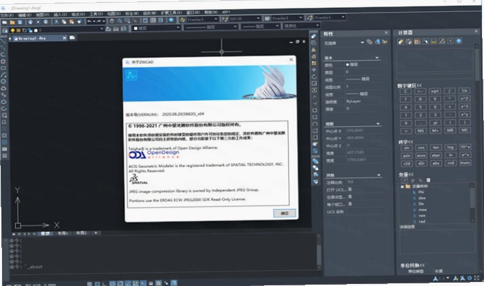Click the cut scissors icon on the toolbar

tap(57, 22)
